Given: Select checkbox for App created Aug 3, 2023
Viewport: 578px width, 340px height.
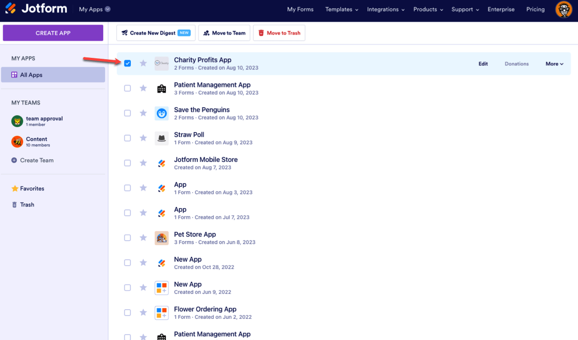Looking at the screenshot, I should click(127, 188).
